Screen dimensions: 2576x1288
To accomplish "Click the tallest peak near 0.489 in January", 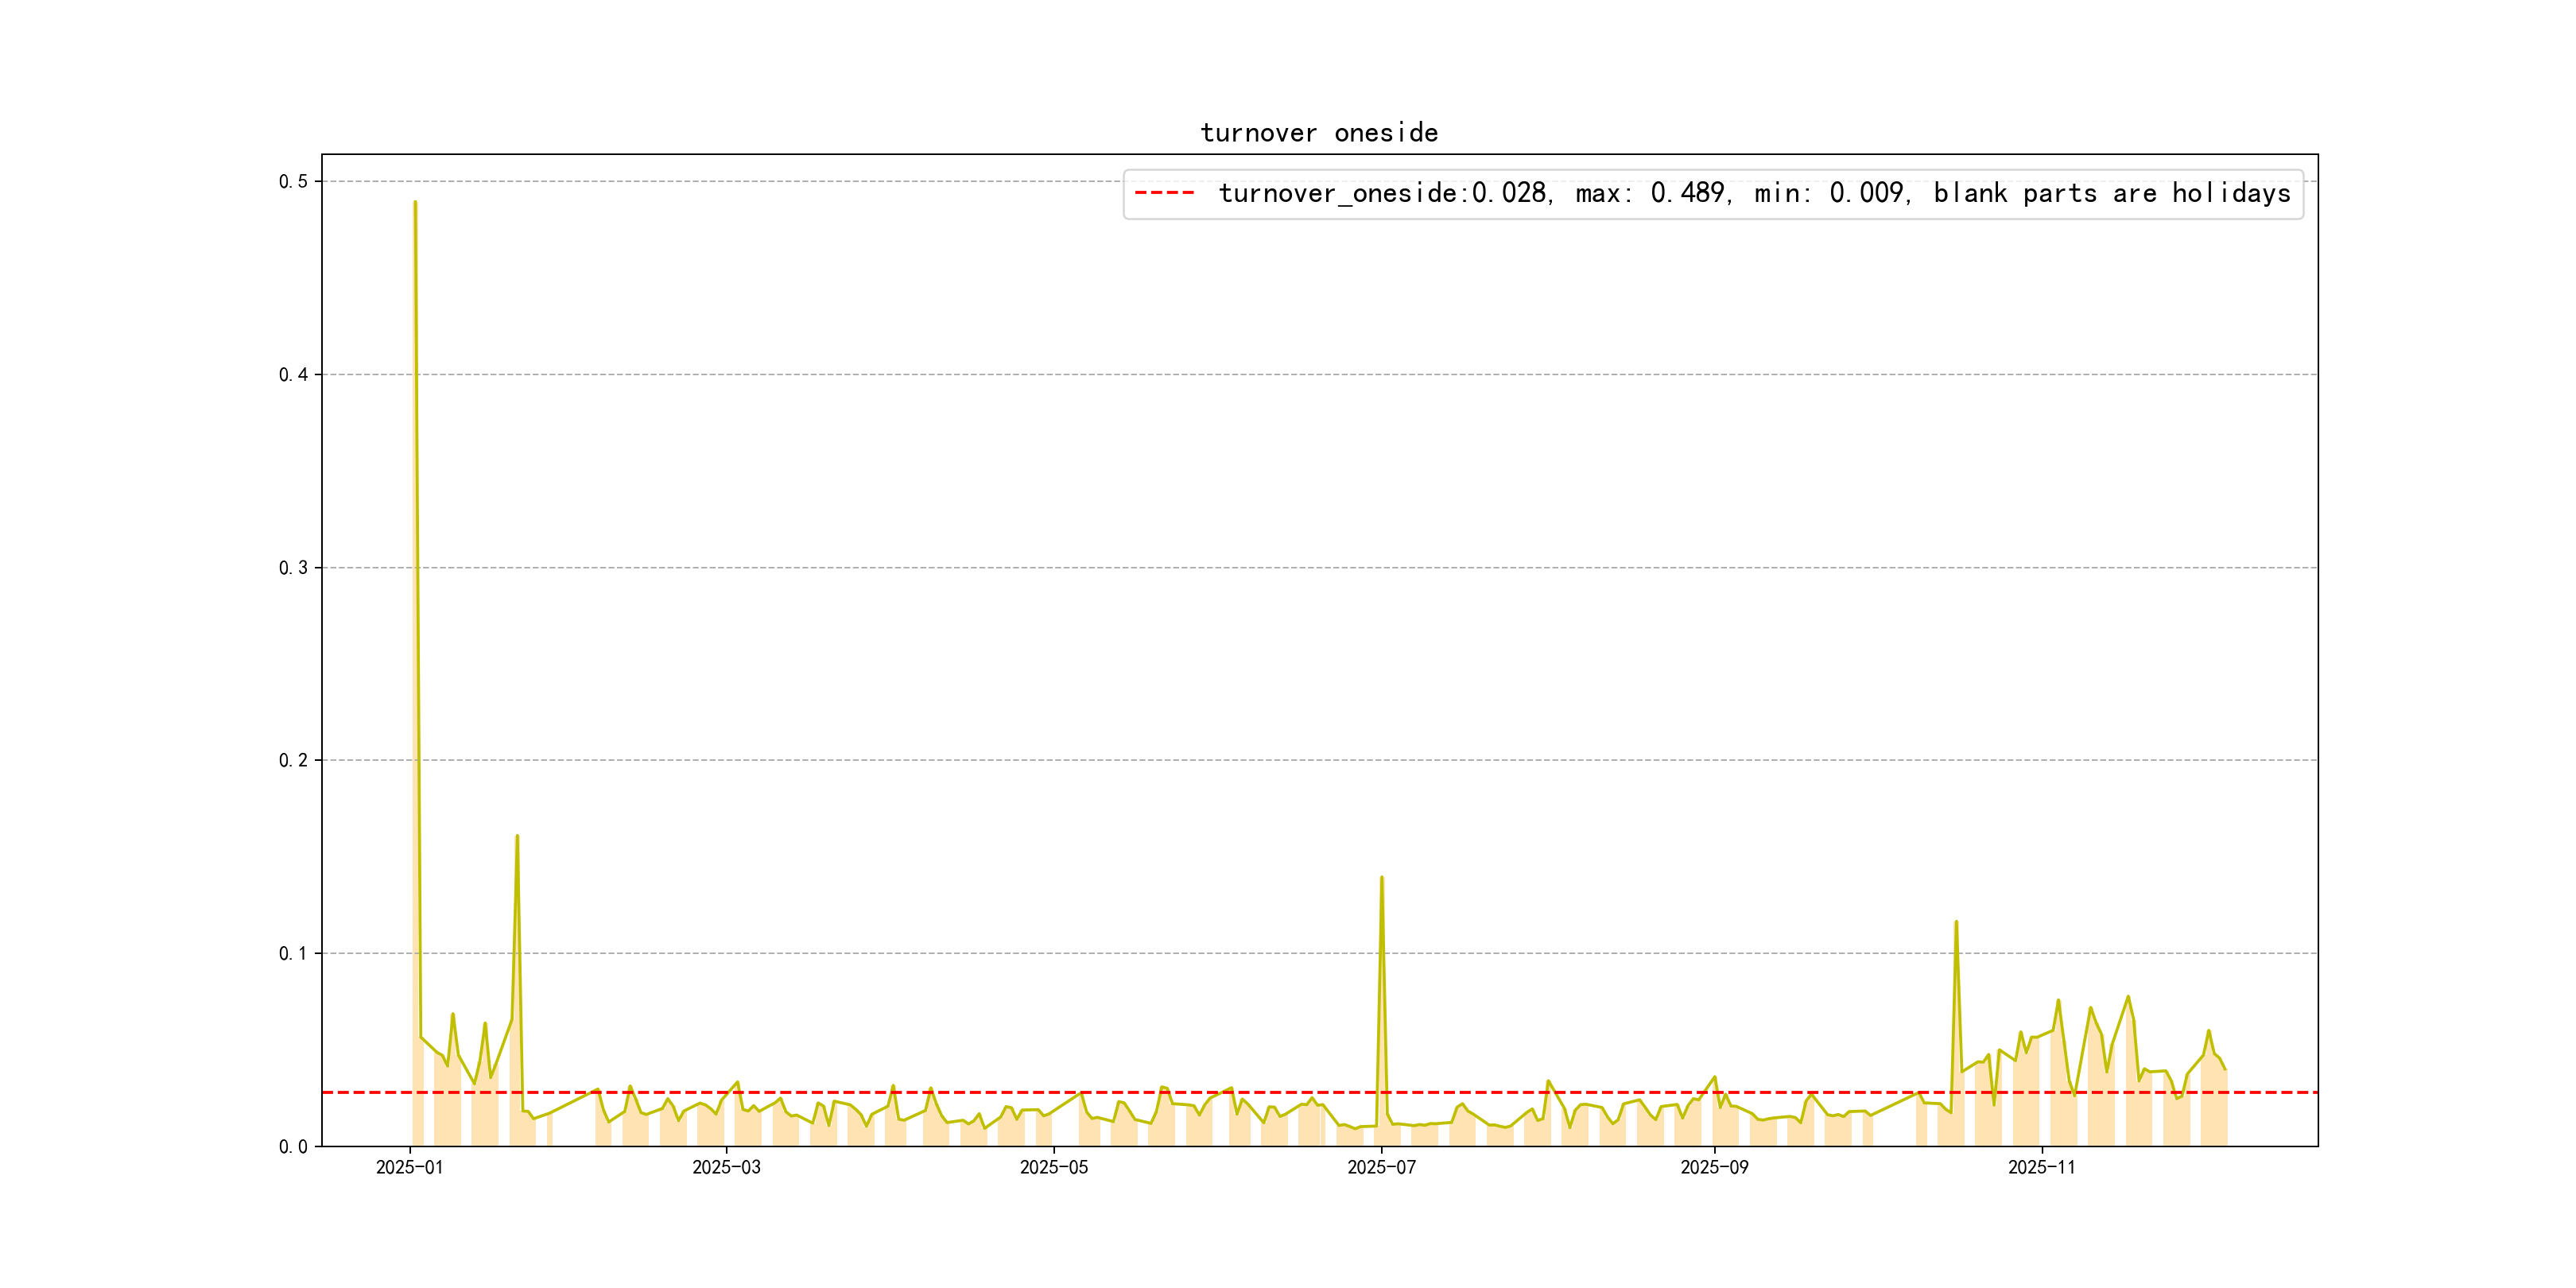I will click(x=415, y=203).
